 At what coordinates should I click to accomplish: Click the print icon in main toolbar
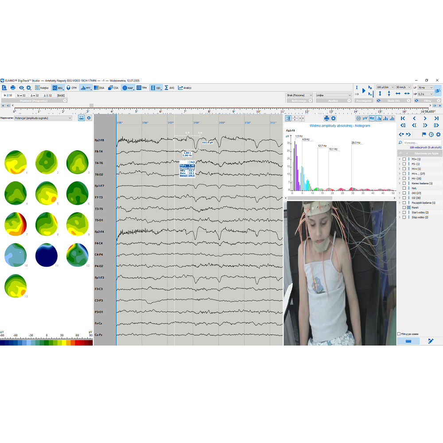coord(12,88)
